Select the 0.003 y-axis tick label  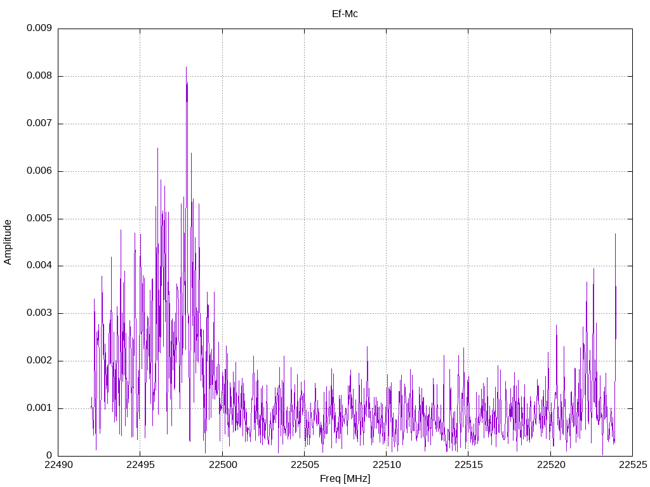(x=39, y=313)
